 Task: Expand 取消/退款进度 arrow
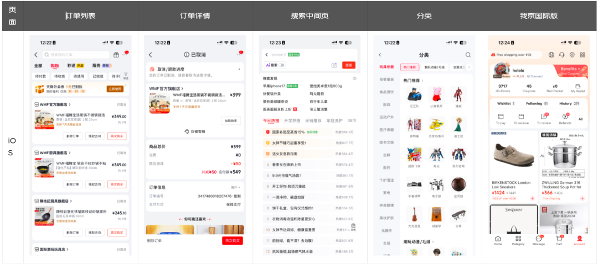(x=239, y=69)
